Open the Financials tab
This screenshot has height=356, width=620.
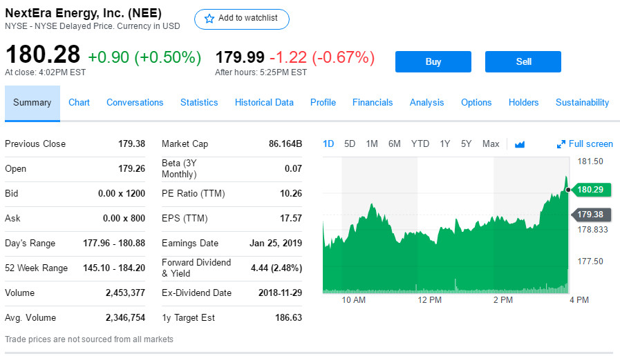373,103
